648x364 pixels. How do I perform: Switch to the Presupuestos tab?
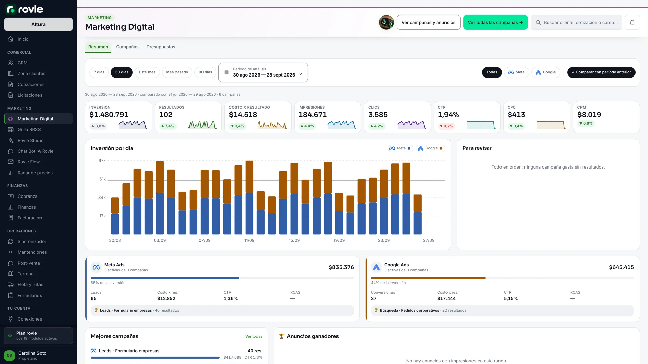(161, 47)
